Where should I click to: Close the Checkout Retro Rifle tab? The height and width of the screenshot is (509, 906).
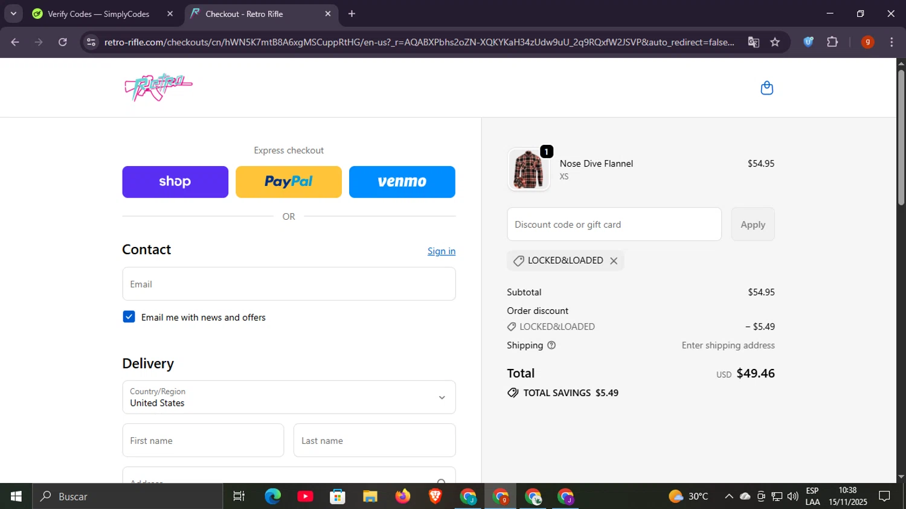point(328,14)
